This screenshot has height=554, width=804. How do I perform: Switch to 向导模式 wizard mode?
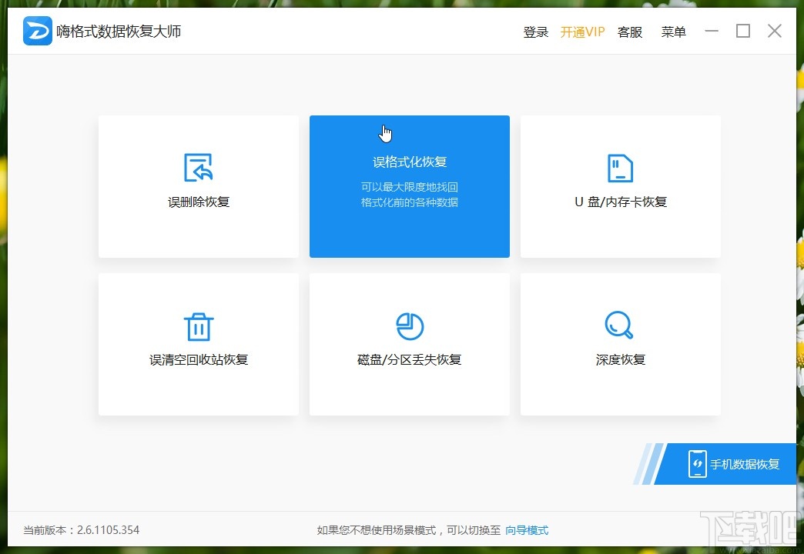(x=527, y=530)
